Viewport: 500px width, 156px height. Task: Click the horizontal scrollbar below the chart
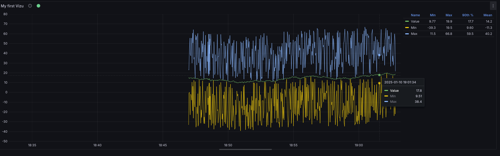245,149
